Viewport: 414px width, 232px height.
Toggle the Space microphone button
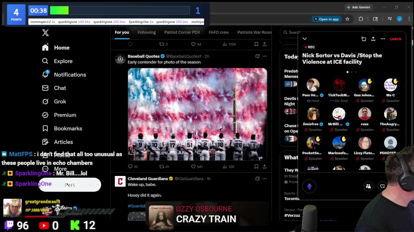point(309,186)
